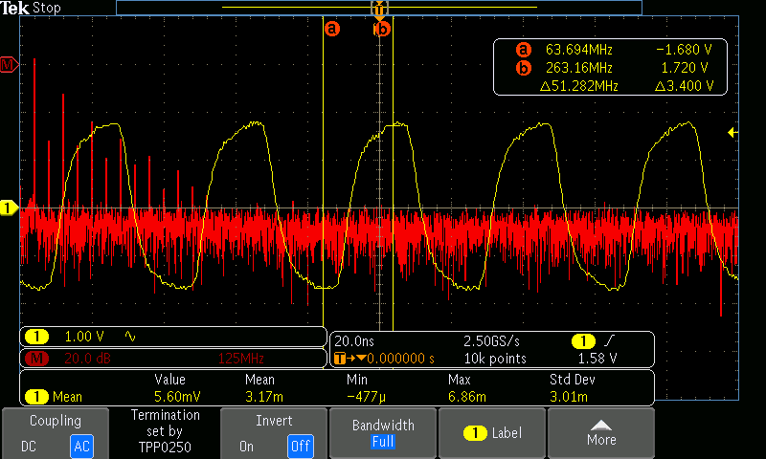Click cursor a badge in readout box
The image size is (766, 459).
pos(523,50)
